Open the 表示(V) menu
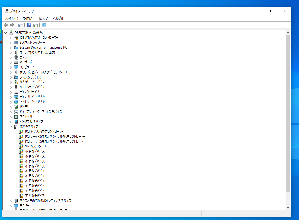The image size is (299, 220). pos(43,18)
